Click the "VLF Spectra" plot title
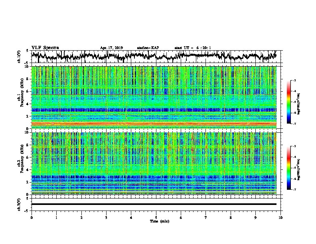The height and width of the screenshot is (244, 316). [x=45, y=47]
